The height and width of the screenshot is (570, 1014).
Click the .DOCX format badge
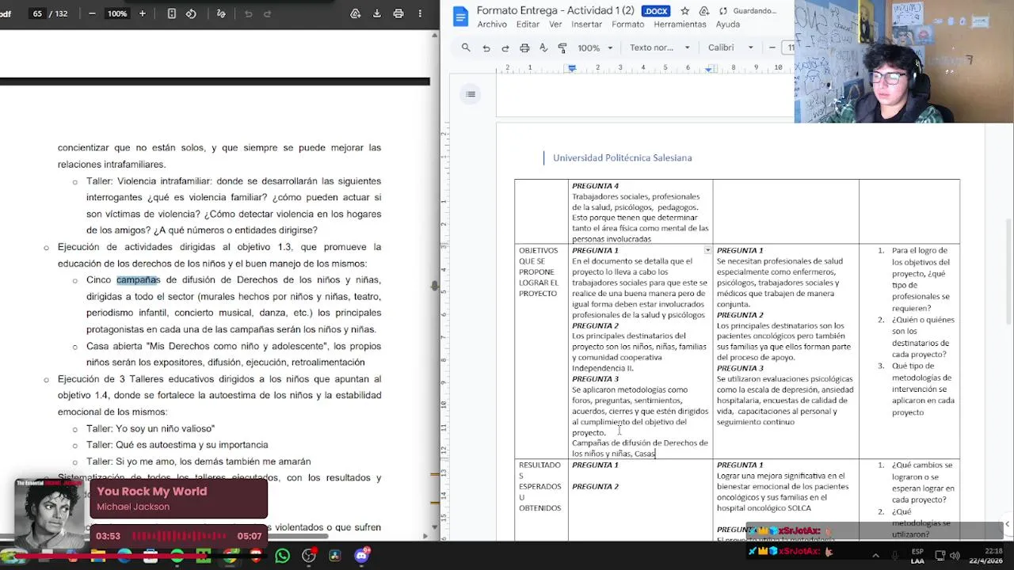tap(655, 11)
